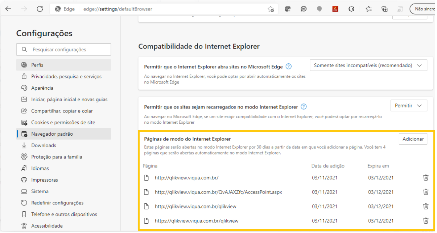Open Downloads settings section
The height and width of the screenshot is (233, 437).
pos(63,145)
